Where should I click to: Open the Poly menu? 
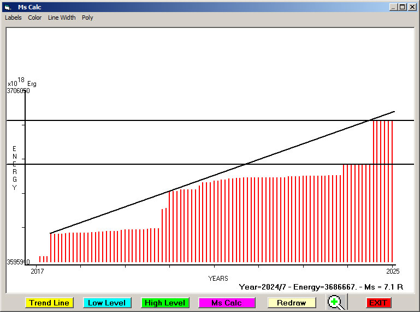click(x=87, y=18)
